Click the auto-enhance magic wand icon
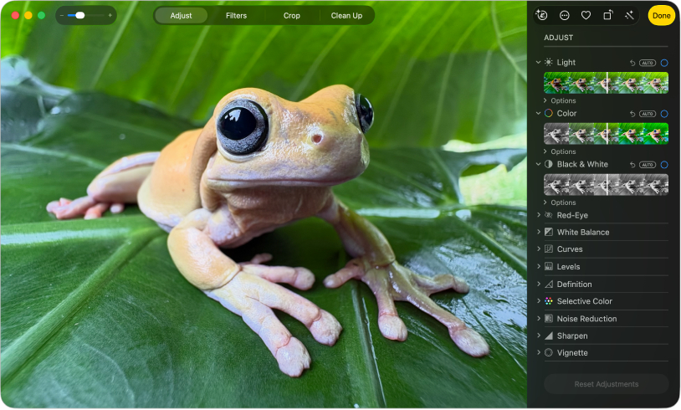Screen dimensions: 681x410 tap(629, 16)
